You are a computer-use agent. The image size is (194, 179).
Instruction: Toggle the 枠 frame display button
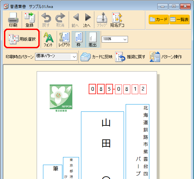tap(79, 39)
